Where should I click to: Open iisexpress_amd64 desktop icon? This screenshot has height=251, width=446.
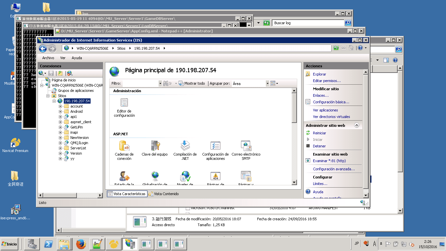(x=15, y=212)
